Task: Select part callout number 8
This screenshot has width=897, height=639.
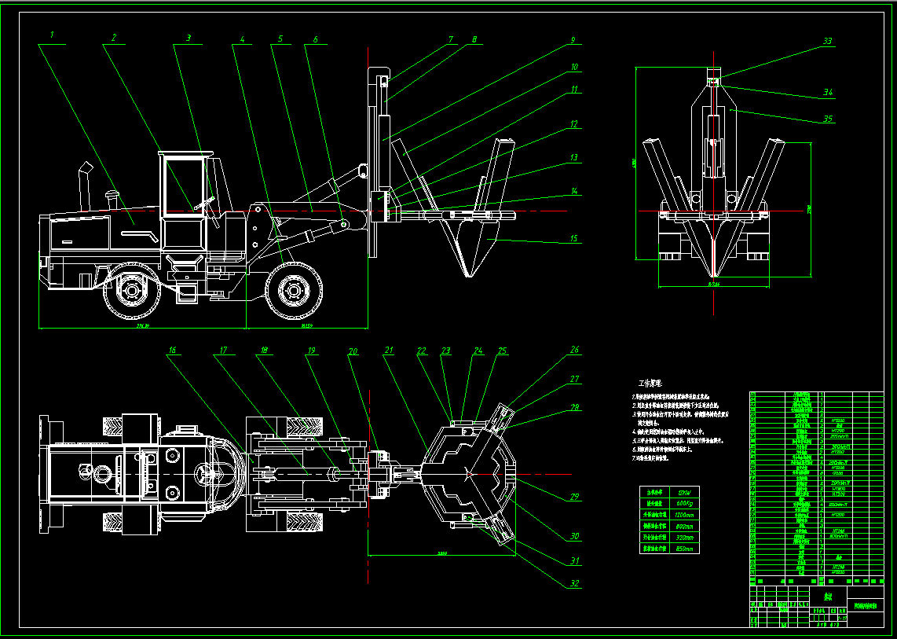Action: 474,39
